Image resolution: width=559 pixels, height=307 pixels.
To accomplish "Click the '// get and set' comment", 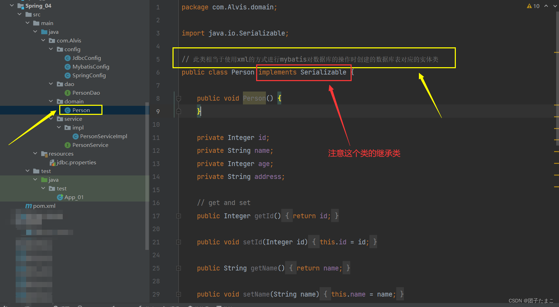I will click(x=223, y=203).
